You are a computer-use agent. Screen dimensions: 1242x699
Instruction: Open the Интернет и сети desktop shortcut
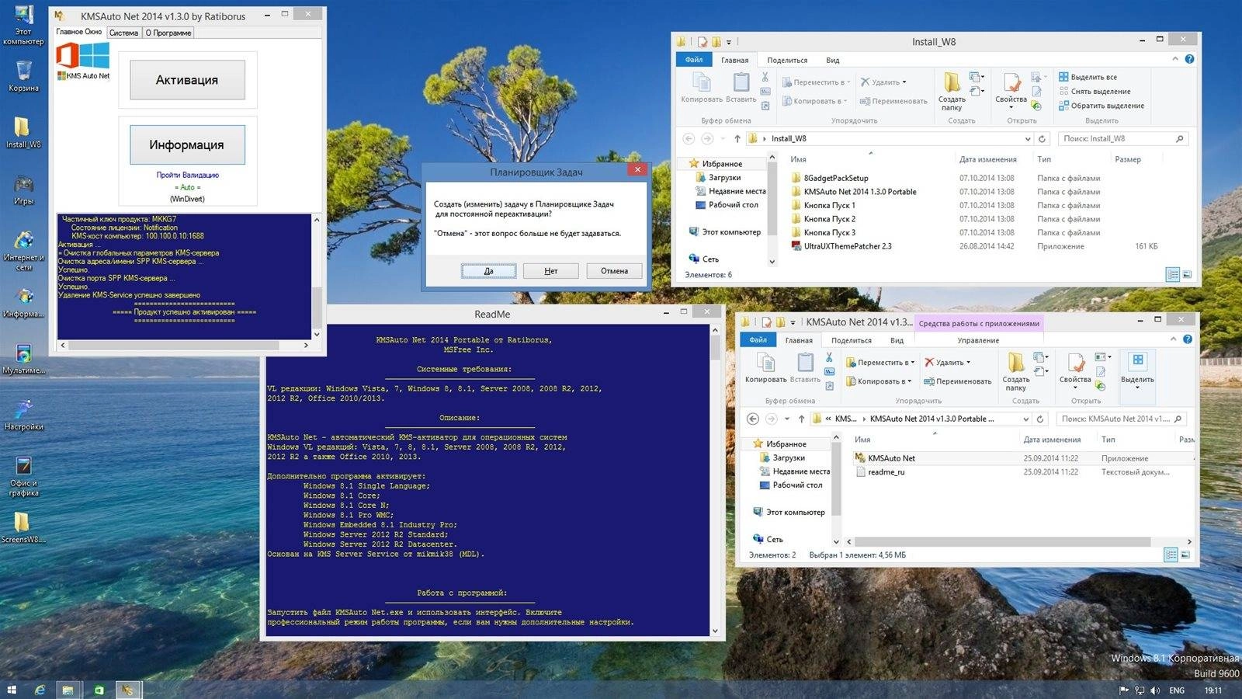tap(24, 250)
